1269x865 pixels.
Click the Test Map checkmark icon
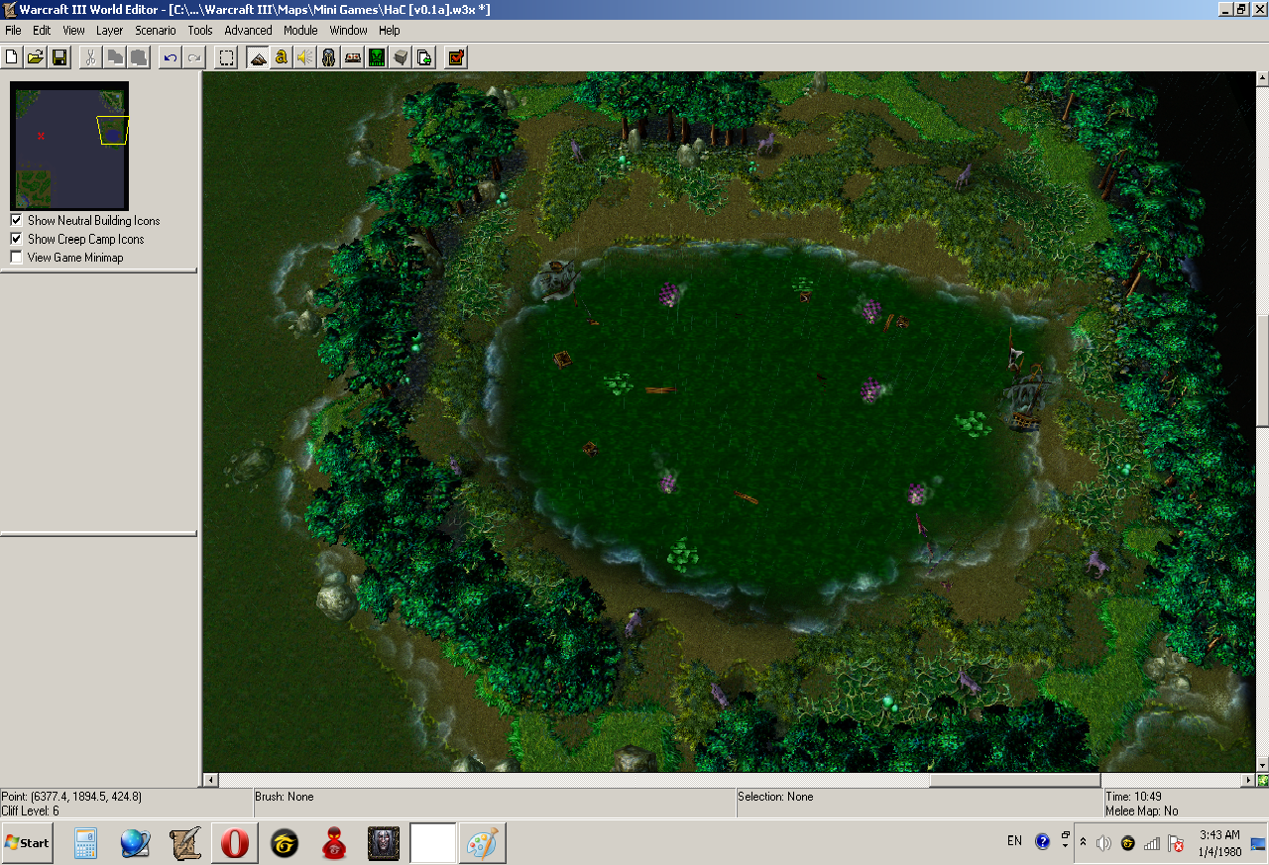(x=456, y=57)
